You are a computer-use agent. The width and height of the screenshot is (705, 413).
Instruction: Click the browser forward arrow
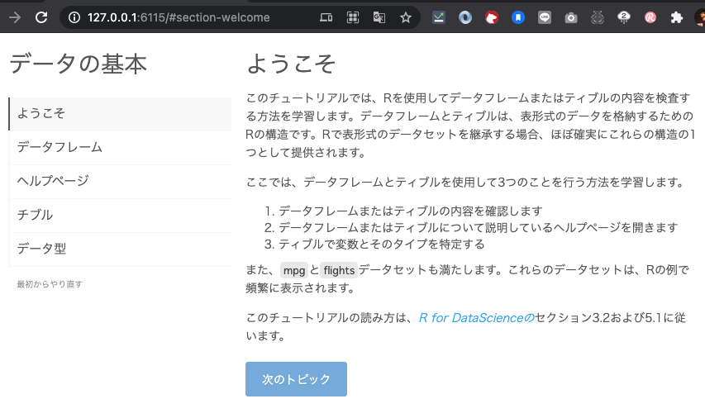[15, 17]
